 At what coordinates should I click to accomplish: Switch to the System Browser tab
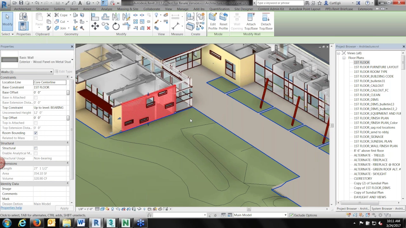coord(388,209)
